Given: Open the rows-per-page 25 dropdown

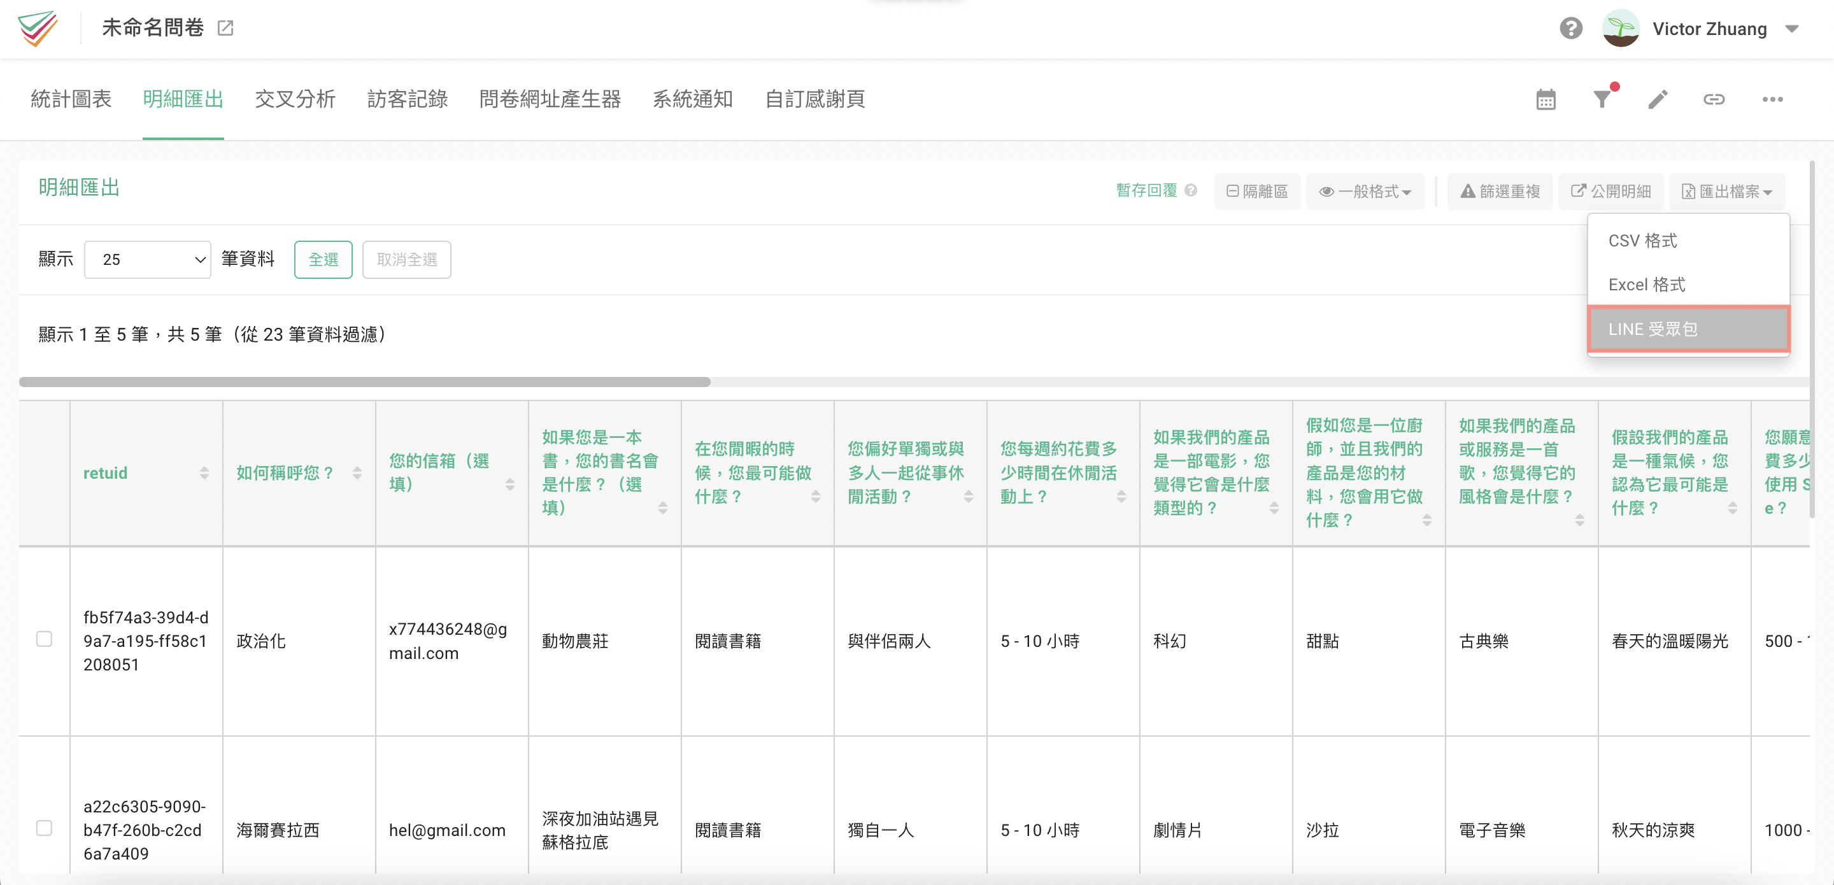Looking at the screenshot, I should click(147, 259).
